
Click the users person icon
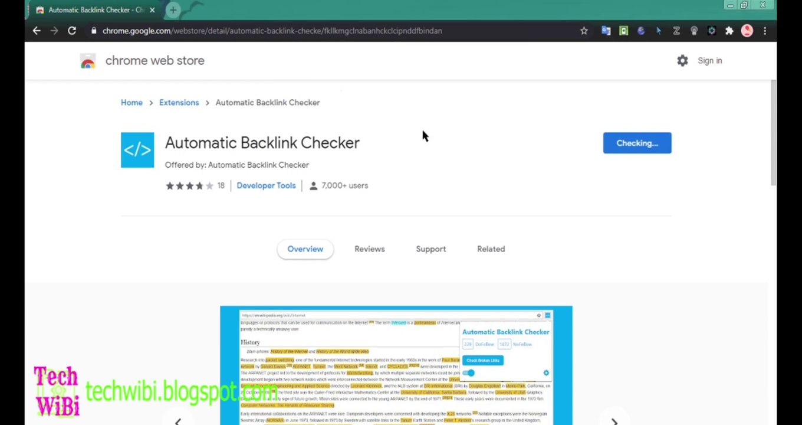point(313,185)
